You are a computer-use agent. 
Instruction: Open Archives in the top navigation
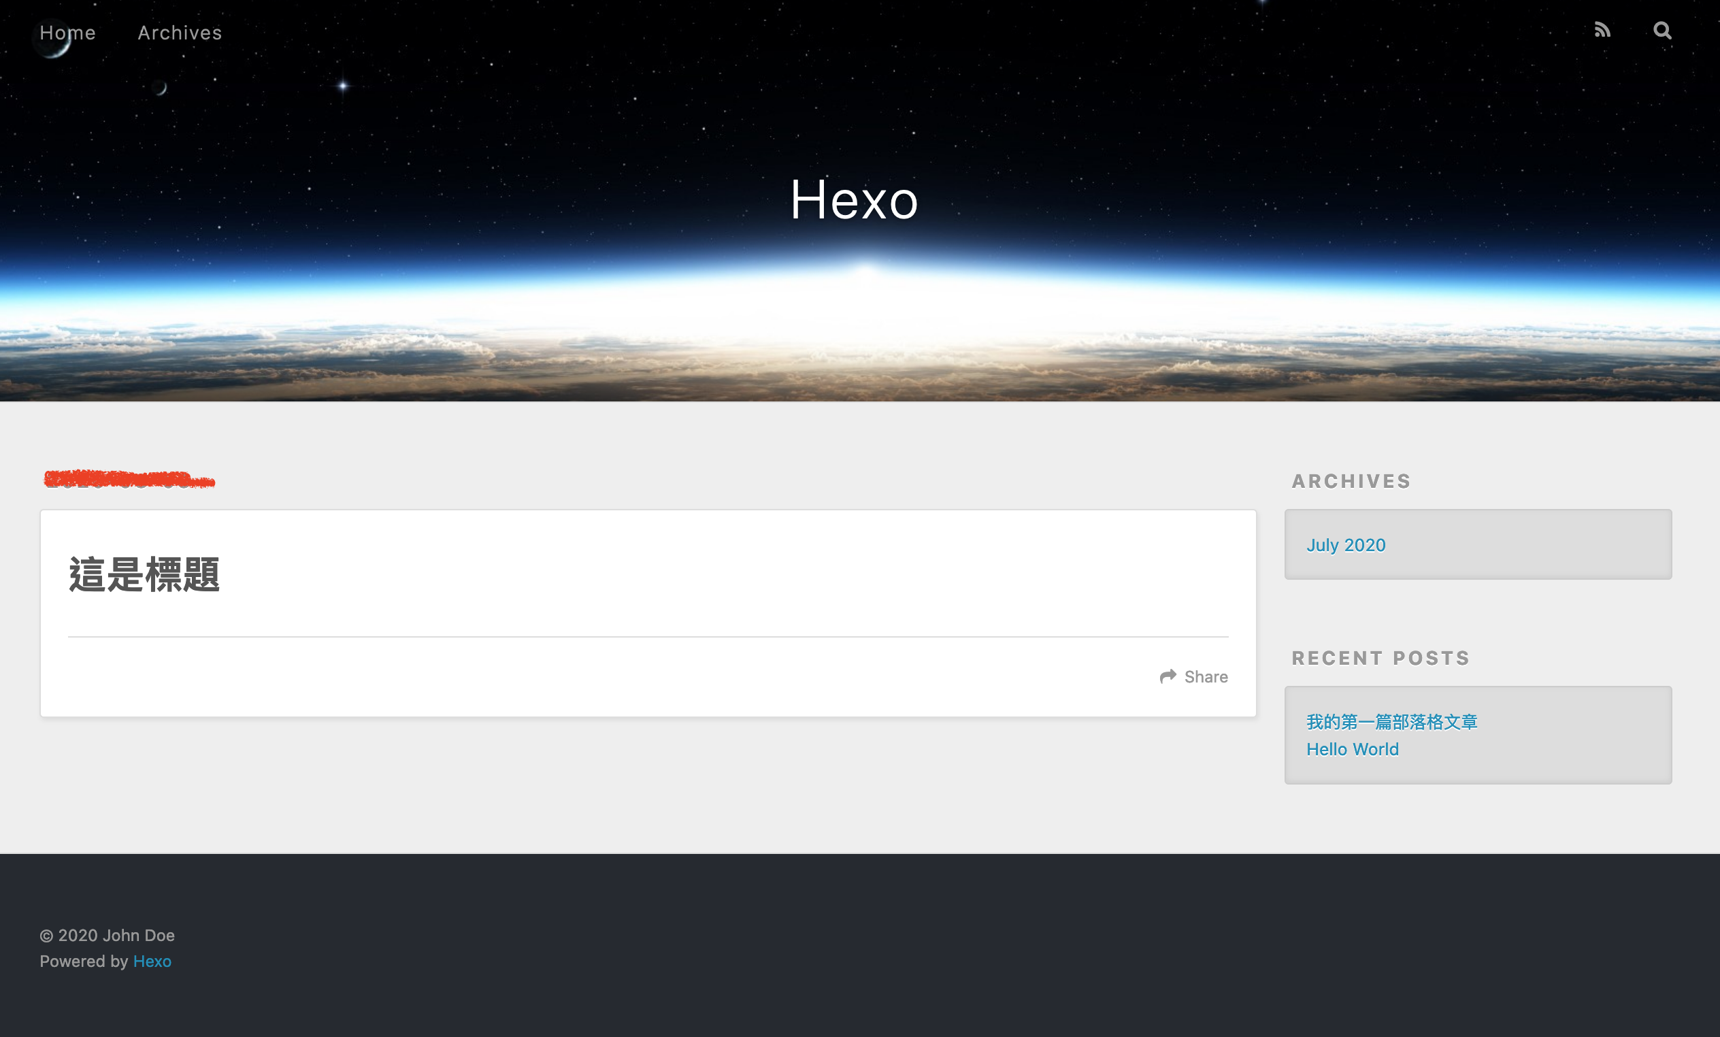[x=180, y=33]
